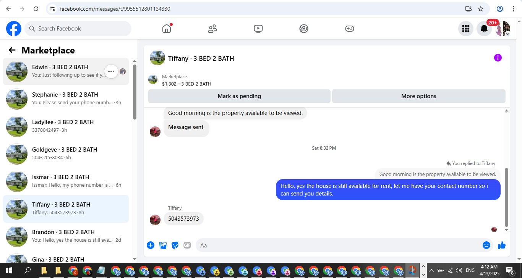Click the conversation list scrollbar
This screenshot has width=522, height=278.
[135, 92]
